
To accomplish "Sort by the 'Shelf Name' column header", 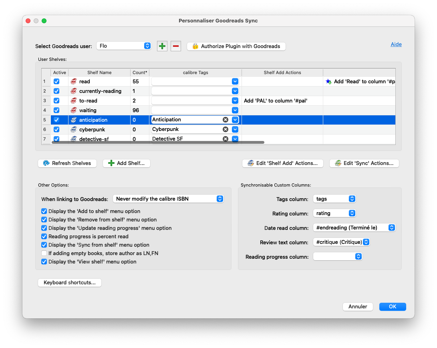I will tap(99, 72).
